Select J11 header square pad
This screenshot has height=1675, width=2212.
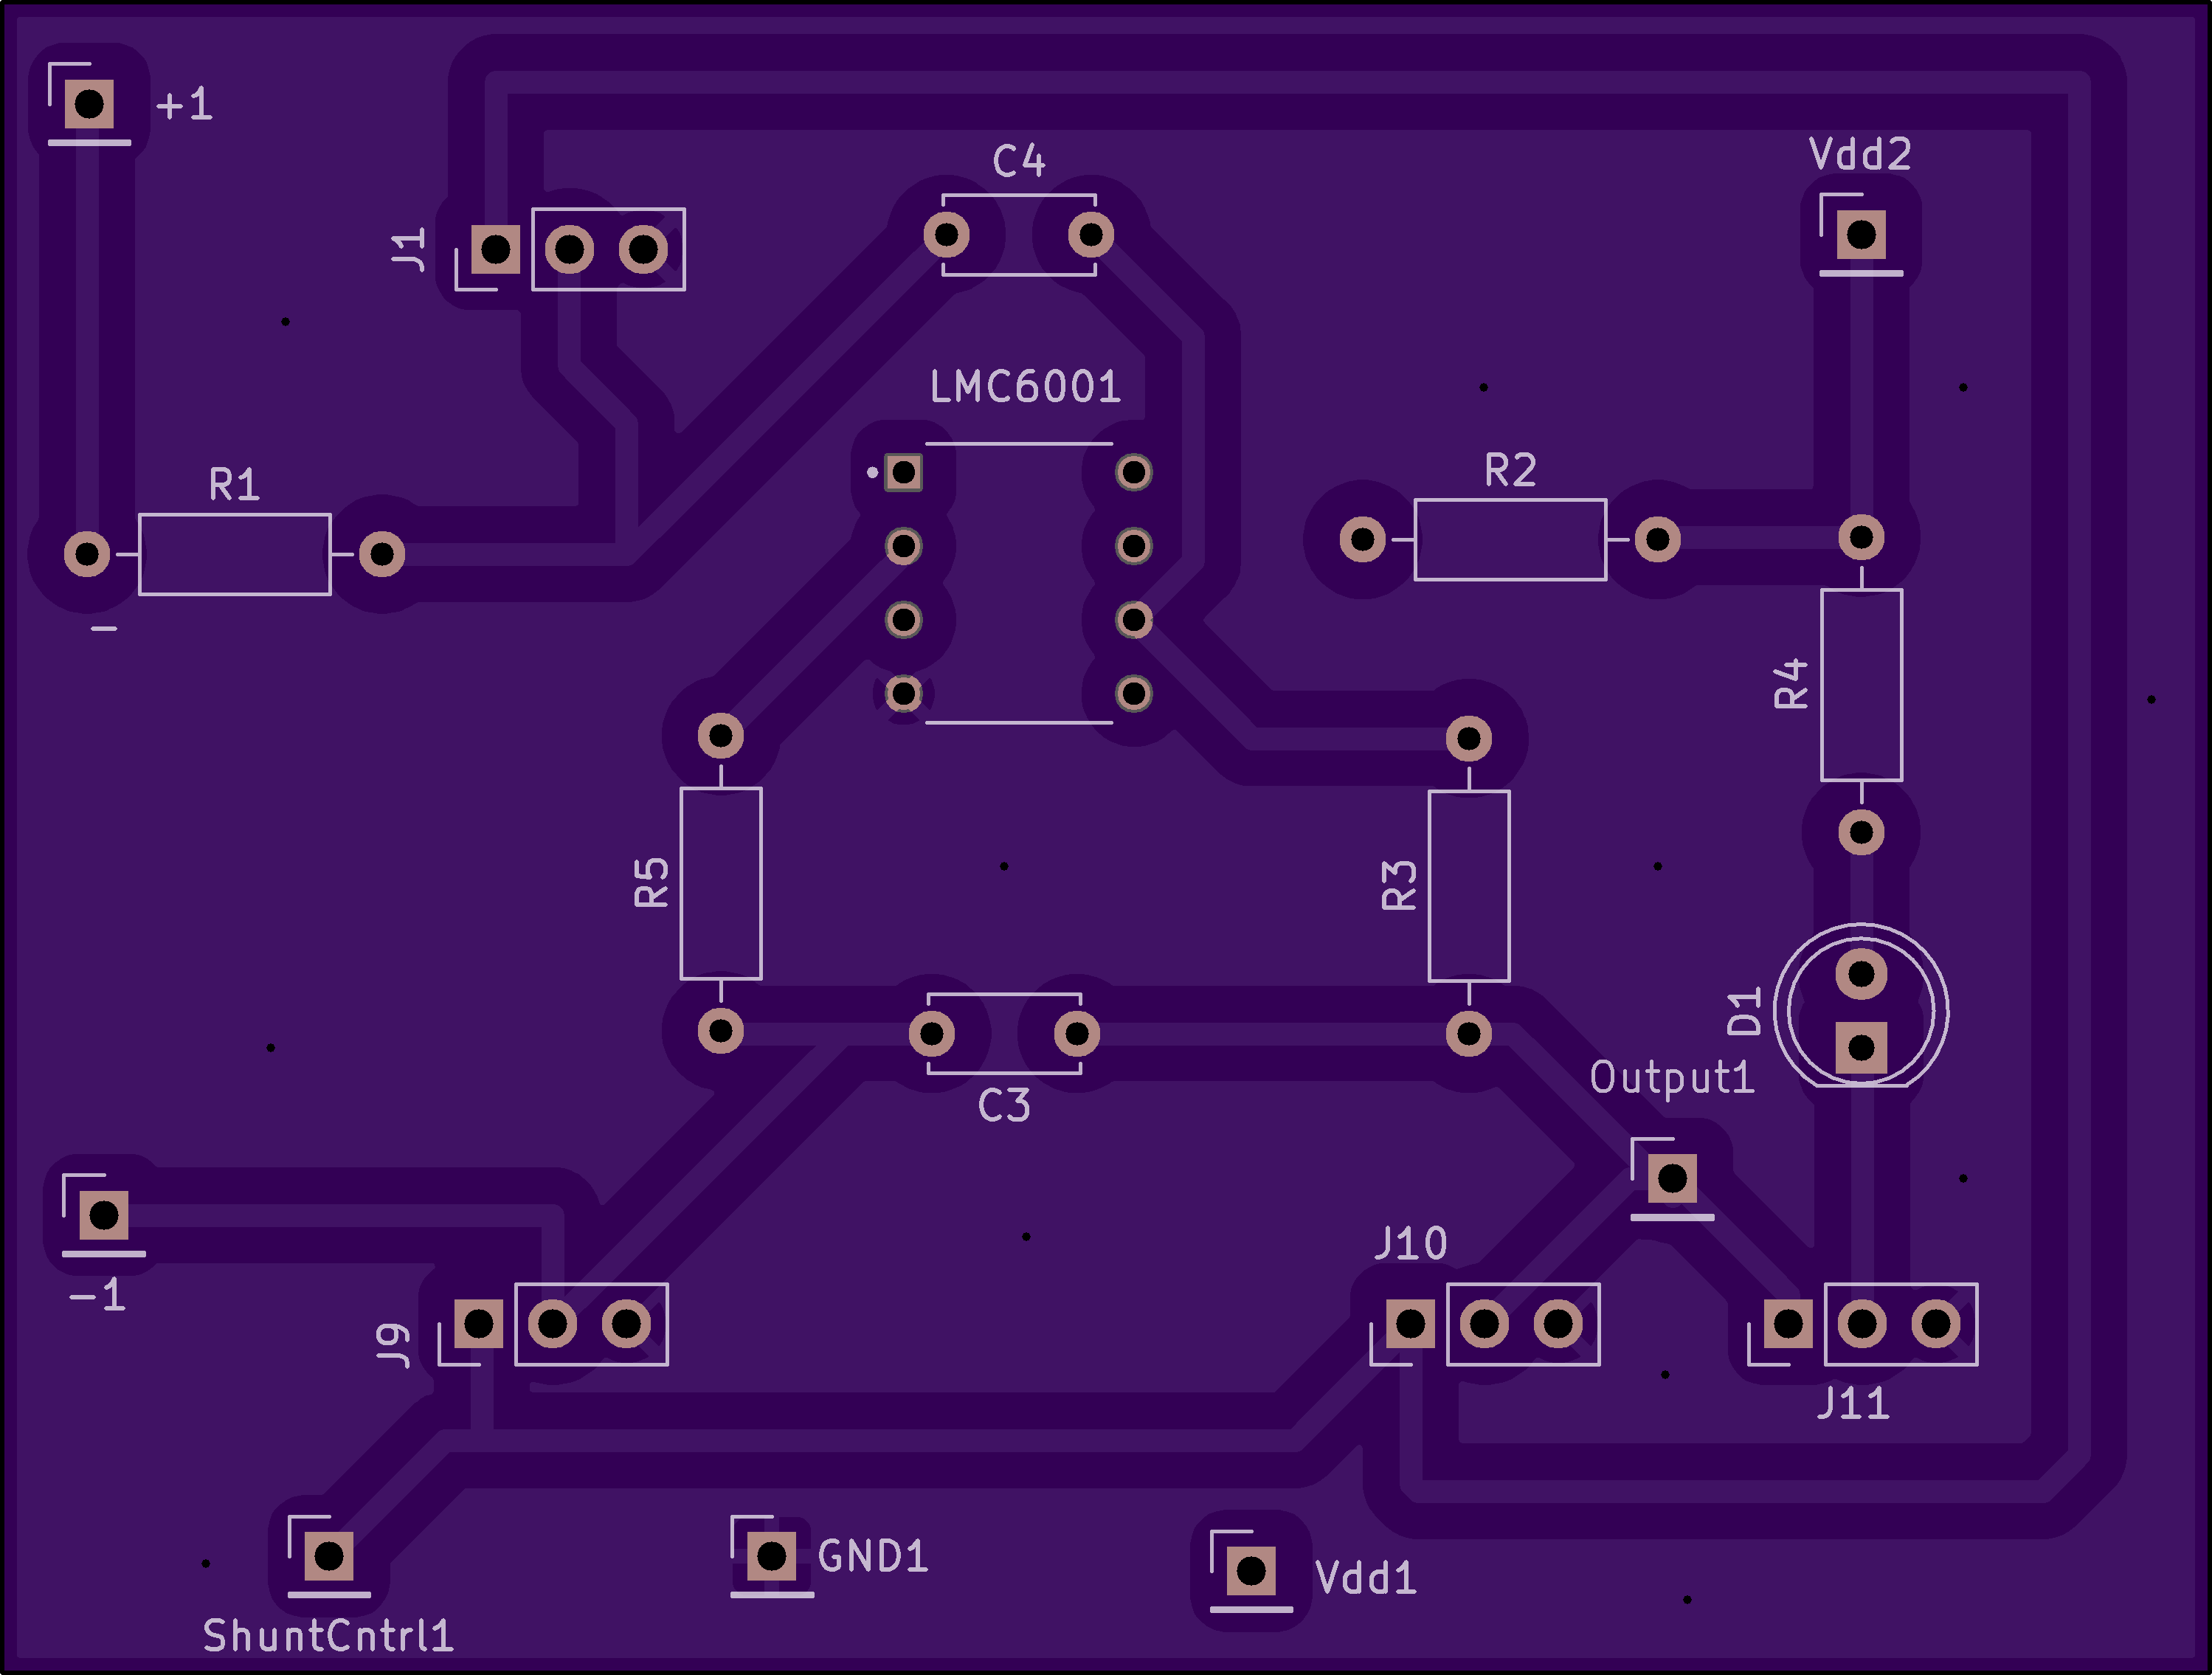click(x=1788, y=1324)
